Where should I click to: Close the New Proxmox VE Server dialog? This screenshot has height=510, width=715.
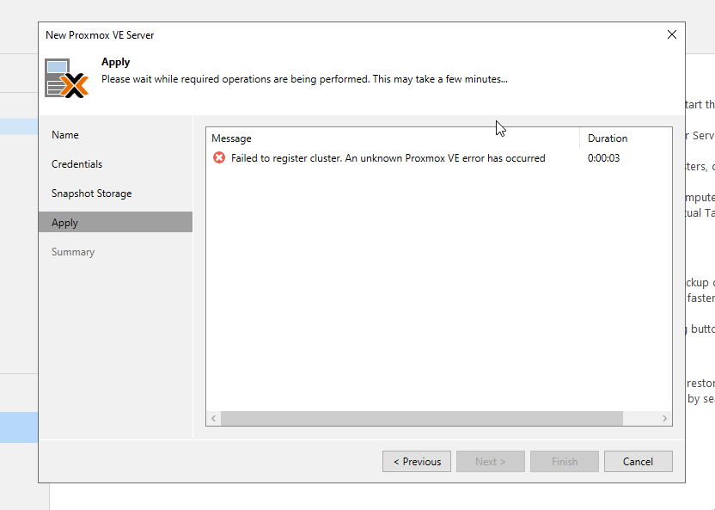pyautogui.click(x=672, y=34)
